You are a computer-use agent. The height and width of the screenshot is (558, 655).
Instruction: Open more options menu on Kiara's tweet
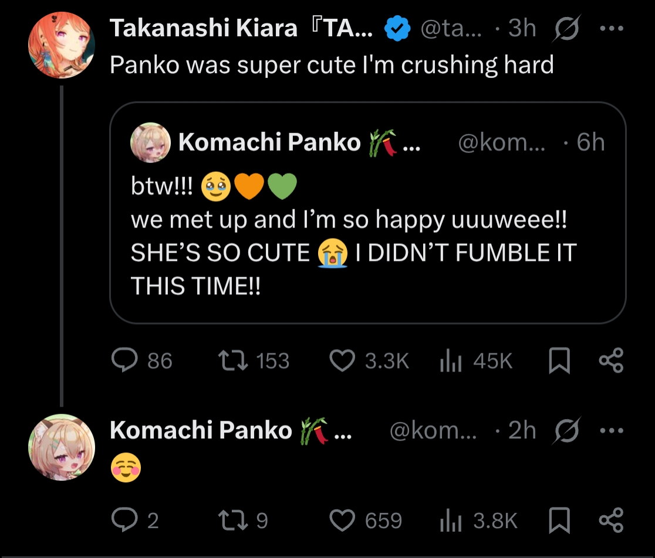point(612,28)
